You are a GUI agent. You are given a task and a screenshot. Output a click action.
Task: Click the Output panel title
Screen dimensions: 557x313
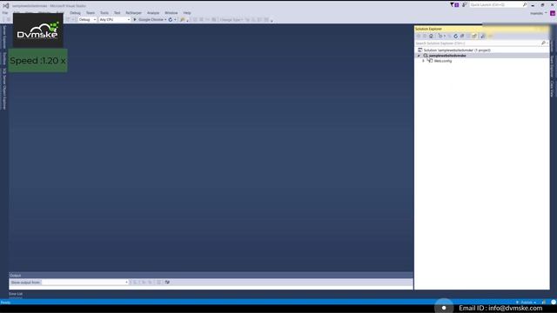click(x=16, y=276)
